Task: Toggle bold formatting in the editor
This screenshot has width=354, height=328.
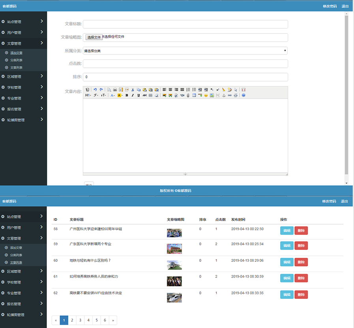Action: [x=127, y=95]
